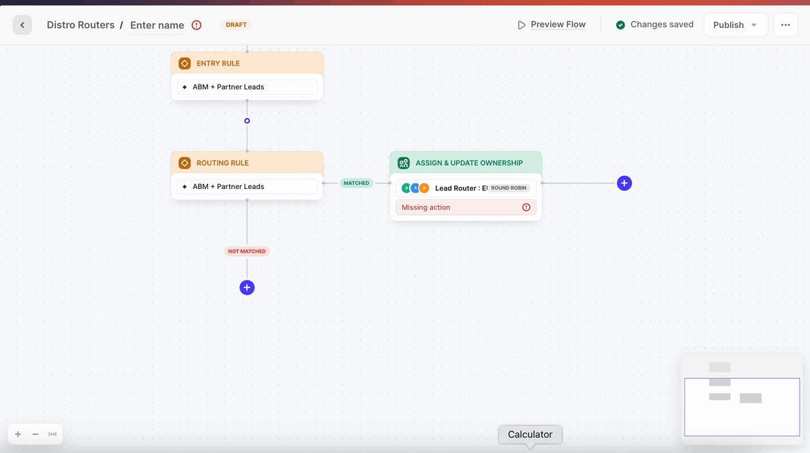Open the Lead Router round robin row
810x453 pixels.
click(466, 188)
